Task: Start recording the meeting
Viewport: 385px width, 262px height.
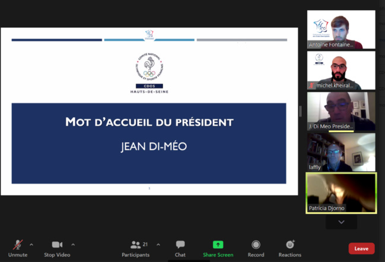Action: pos(256,248)
